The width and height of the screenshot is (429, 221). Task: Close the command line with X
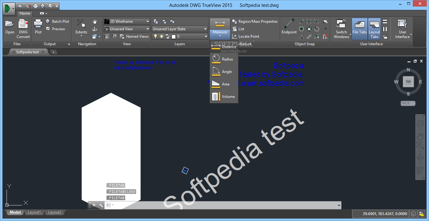pyautogui.click(x=94, y=205)
